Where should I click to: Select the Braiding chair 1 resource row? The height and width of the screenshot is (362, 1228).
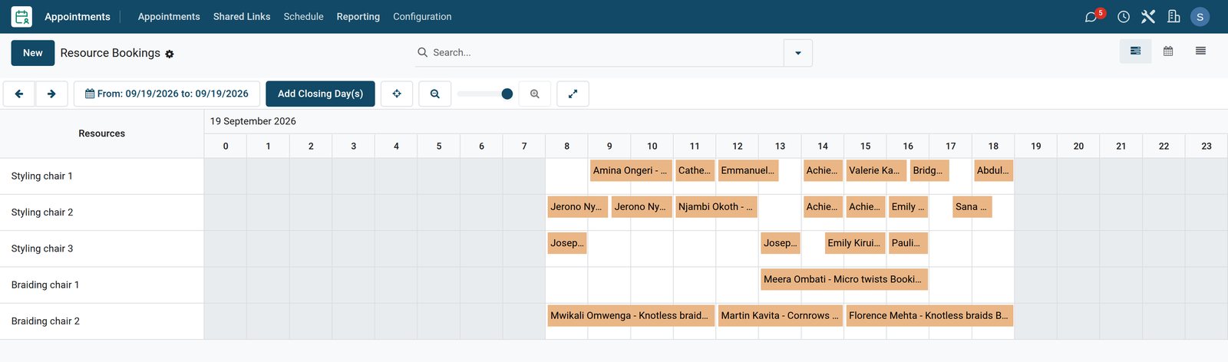point(102,285)
